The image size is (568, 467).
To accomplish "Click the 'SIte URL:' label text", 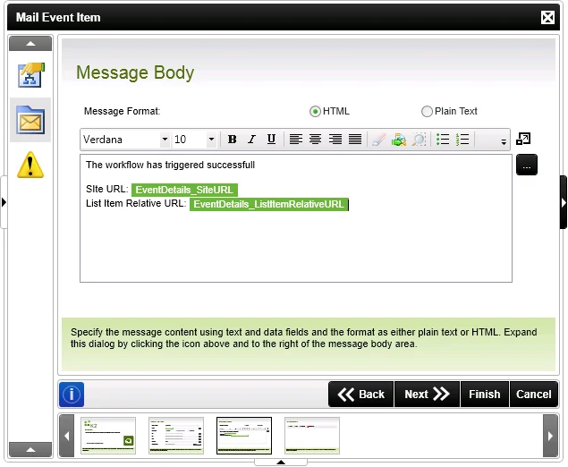I will click(107, 189).
